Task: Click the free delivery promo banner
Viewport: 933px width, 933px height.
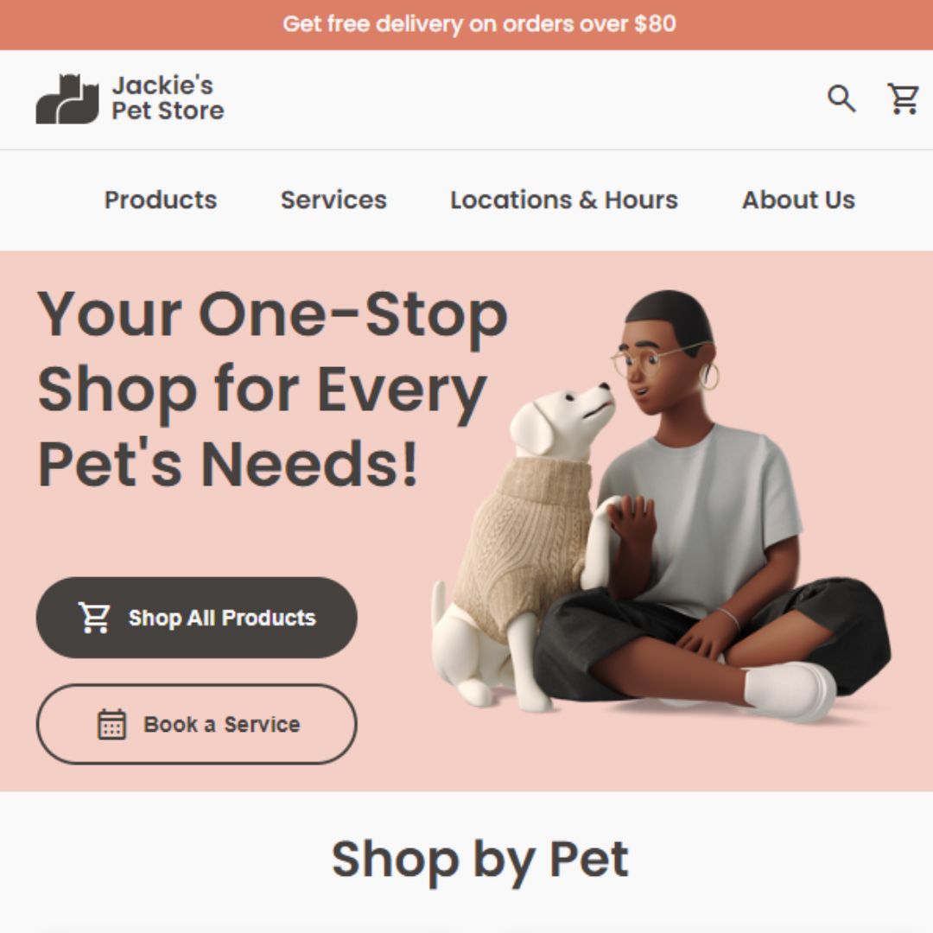Action: (466, 25)
